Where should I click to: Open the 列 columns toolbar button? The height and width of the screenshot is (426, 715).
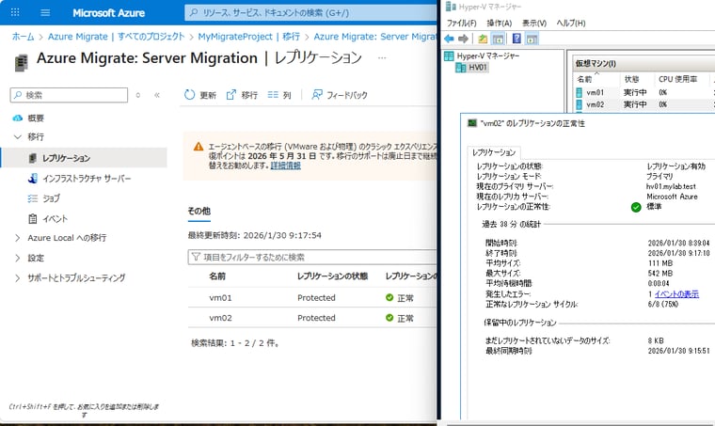[279, 95]
